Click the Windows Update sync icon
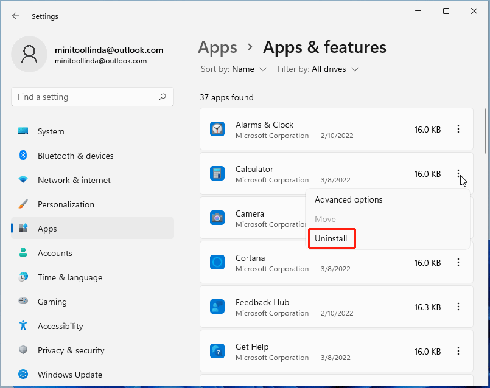The height and width of the screenshot is (388, 490). click(23, 374)
